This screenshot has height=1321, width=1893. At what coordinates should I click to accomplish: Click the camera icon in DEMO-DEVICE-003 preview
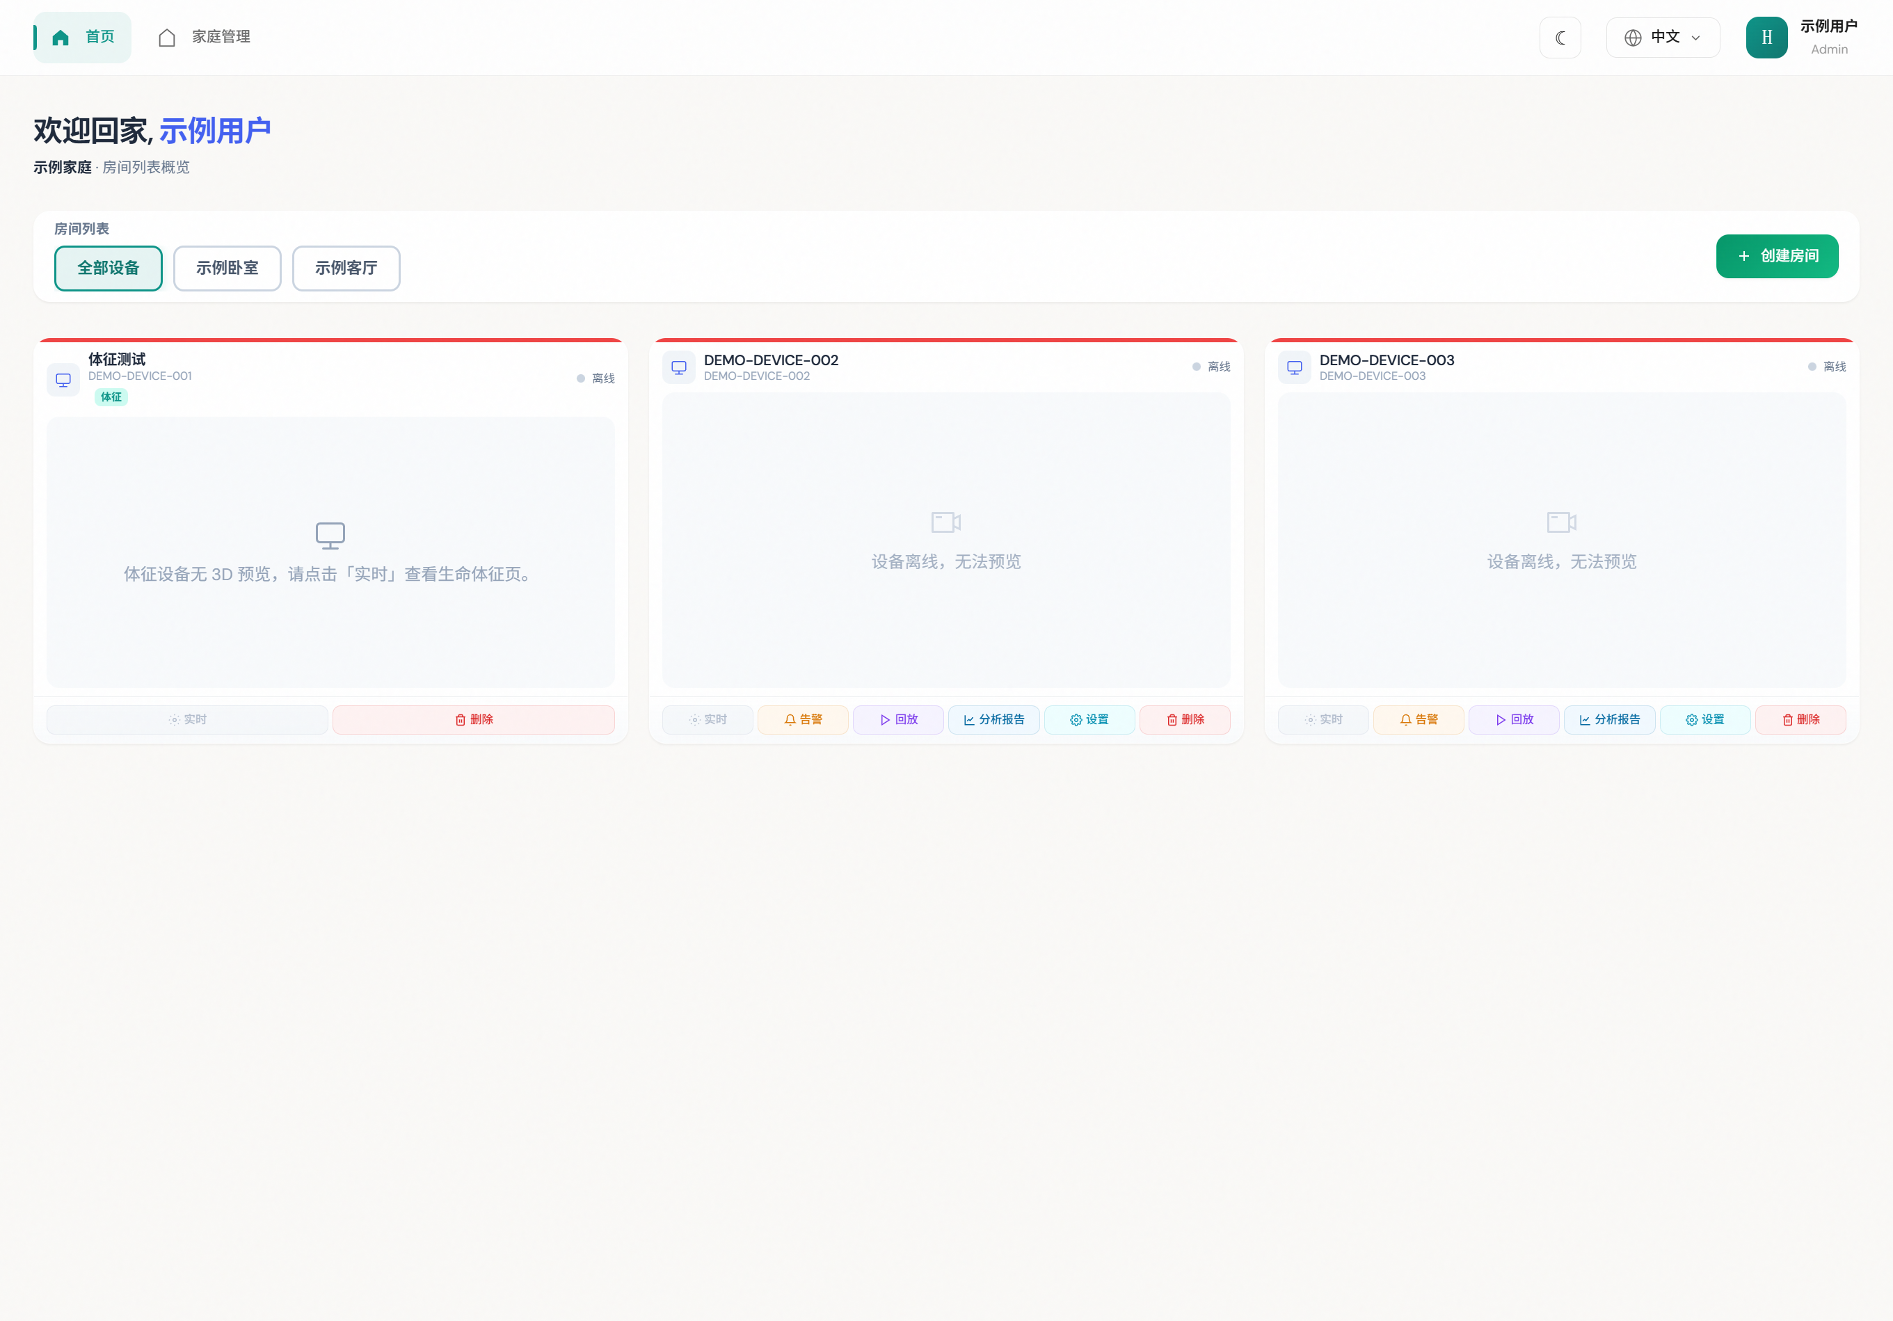click(1562, 522)
